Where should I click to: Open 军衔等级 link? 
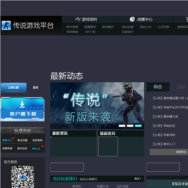(73, 32)
